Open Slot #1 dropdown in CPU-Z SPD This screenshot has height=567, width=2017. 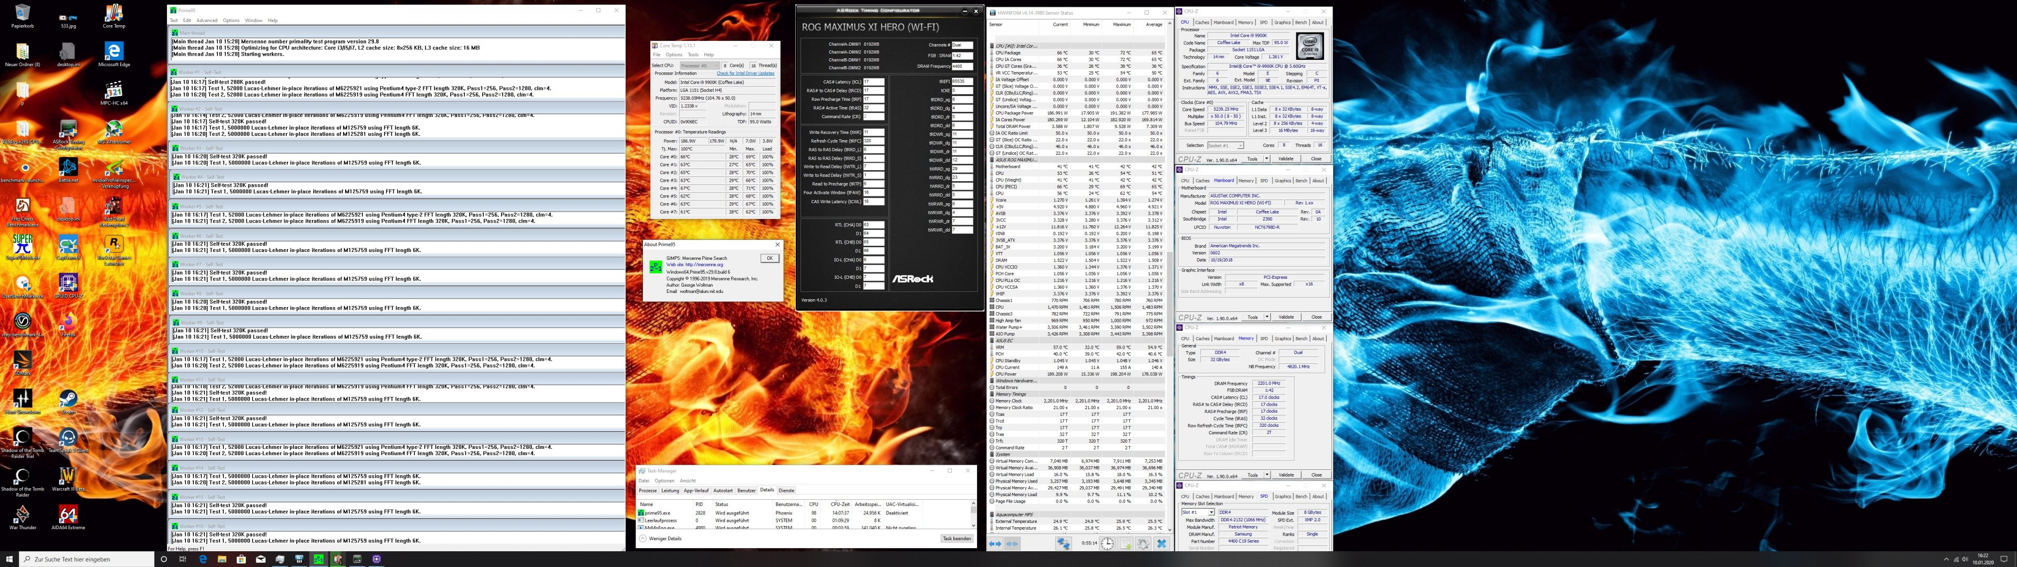point(1211,512)
